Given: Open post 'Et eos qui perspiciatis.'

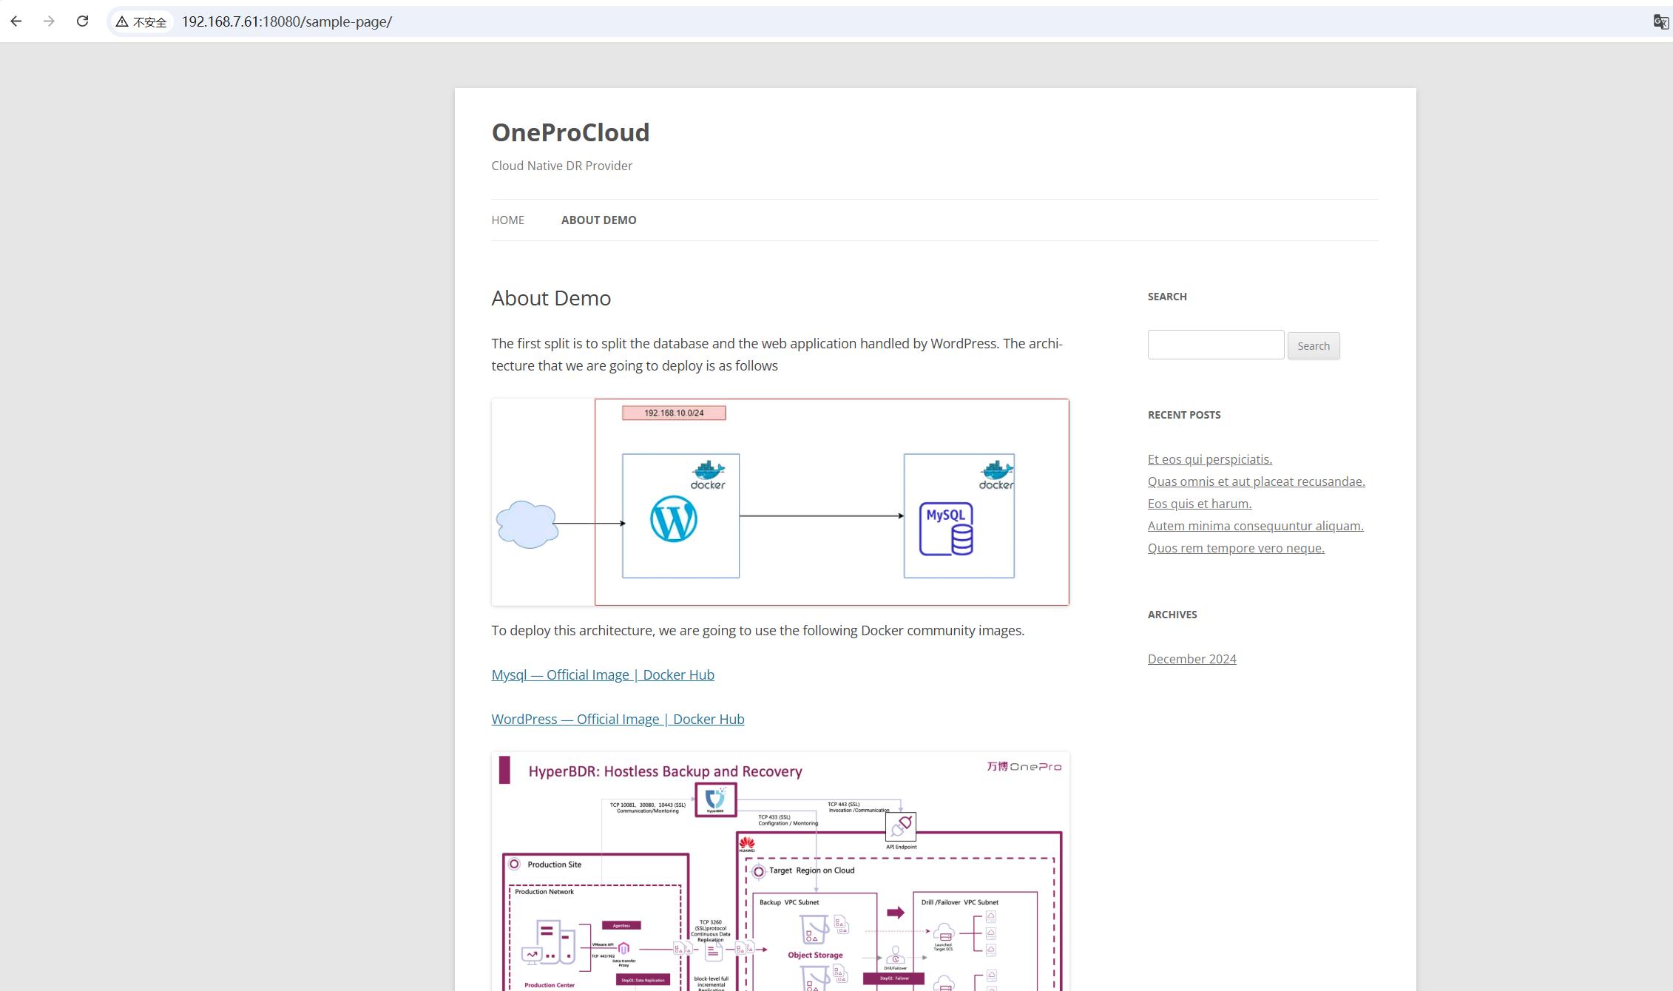Looking at the screenshot, I should tap(1209, 459).
